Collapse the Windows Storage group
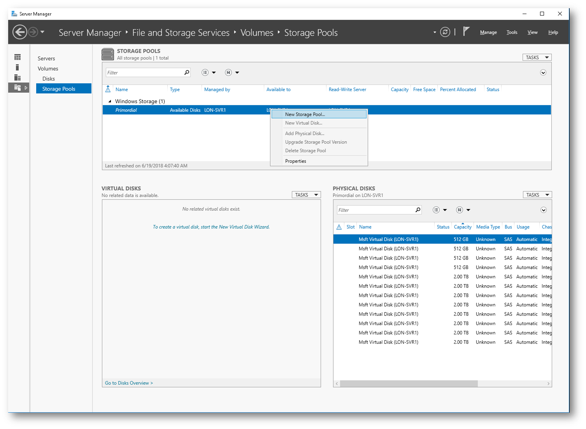This screenshot has height=429, width=586. (x=110, y=101)
